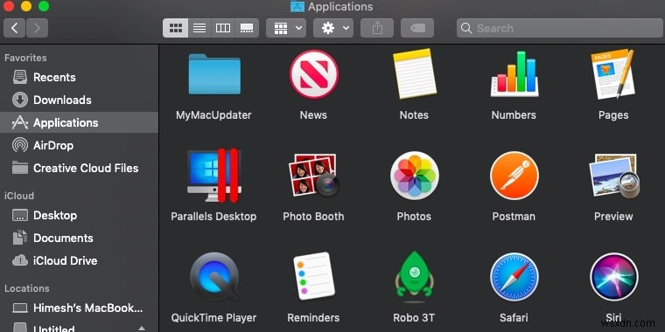Open the News app icon
Screen dimensions: 665x332
(x=314, y=74)
